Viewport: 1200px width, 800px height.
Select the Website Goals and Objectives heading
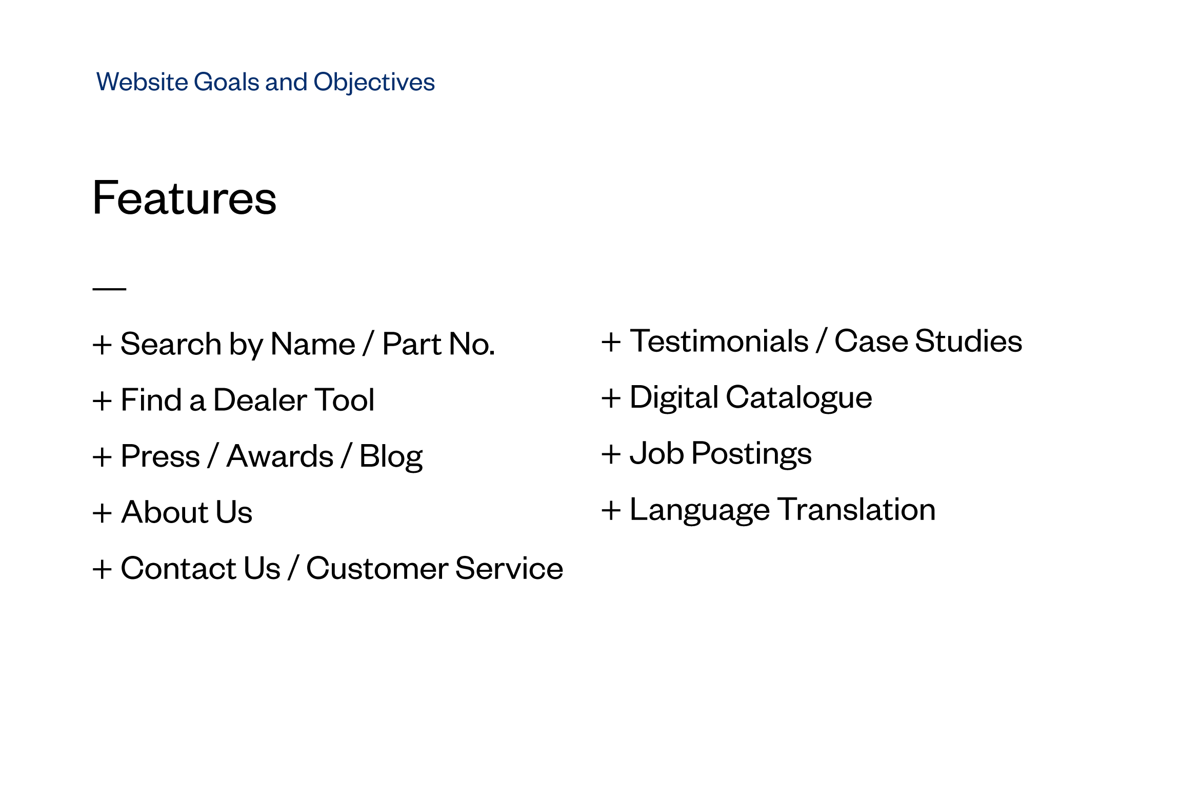(x=266, y=82)
